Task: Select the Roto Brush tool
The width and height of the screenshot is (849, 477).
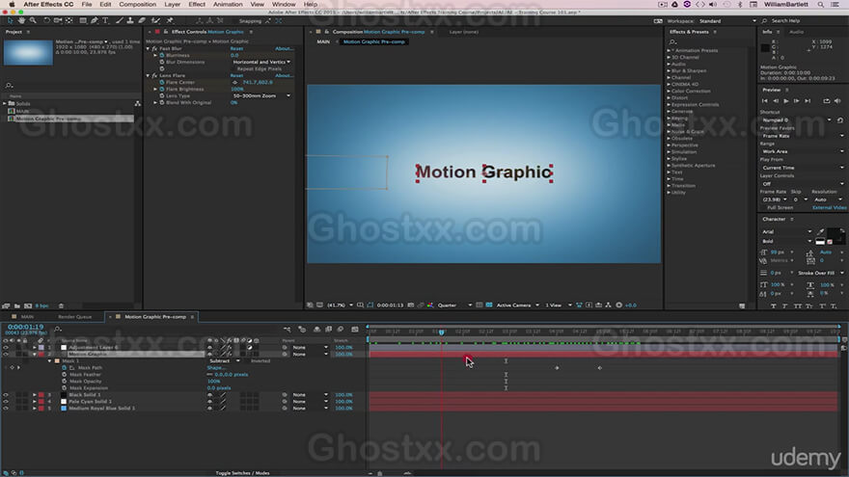Action: [156, 20]
